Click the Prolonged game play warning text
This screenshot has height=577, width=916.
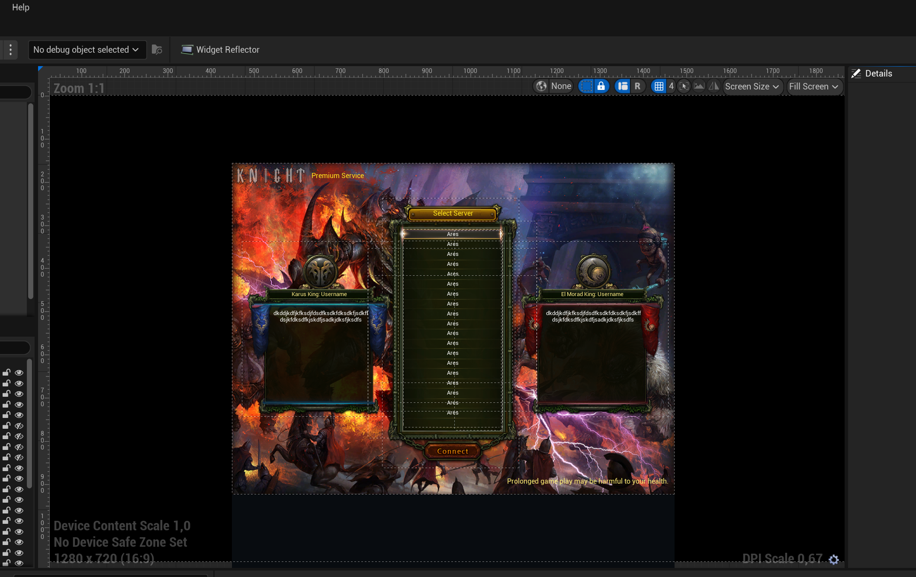point(587,481)
